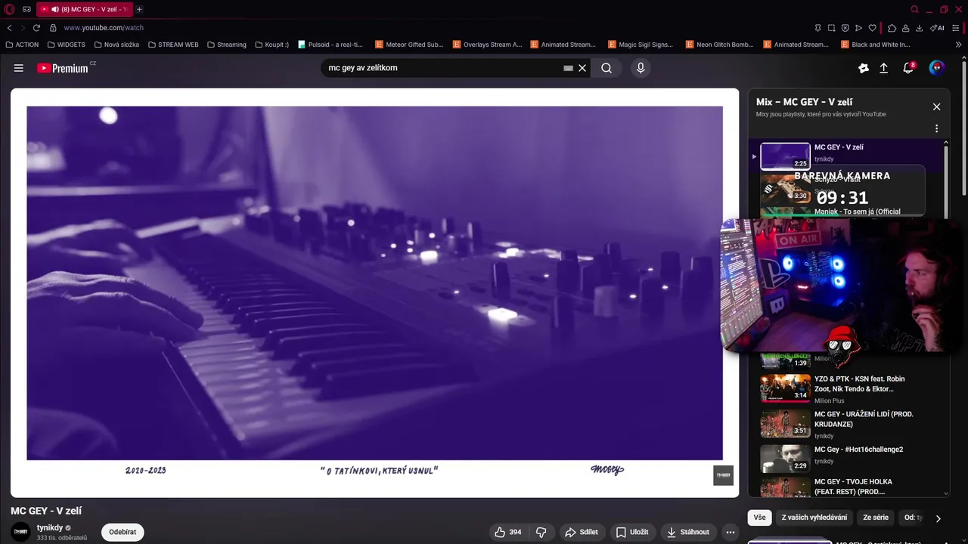Open the on-screen keyboard icon in search
The height and width of the screenshot is (544, 968).
pos(568,68)
